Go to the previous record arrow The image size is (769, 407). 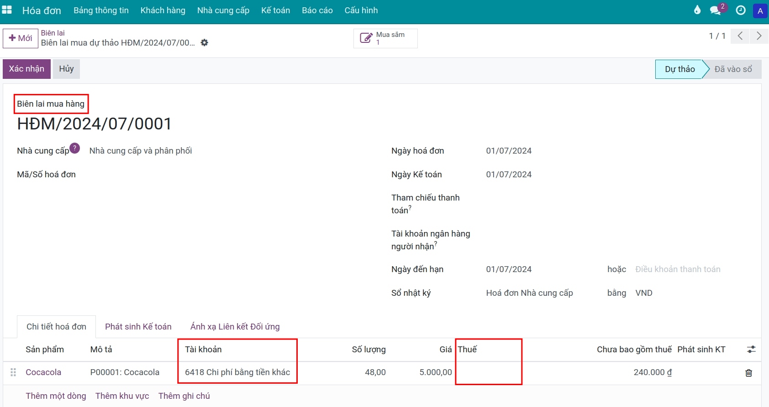coord(740,36)
